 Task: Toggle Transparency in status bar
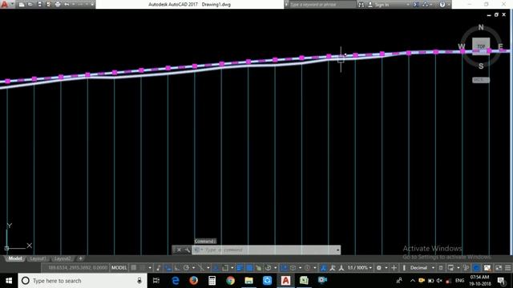coord(249,268)
